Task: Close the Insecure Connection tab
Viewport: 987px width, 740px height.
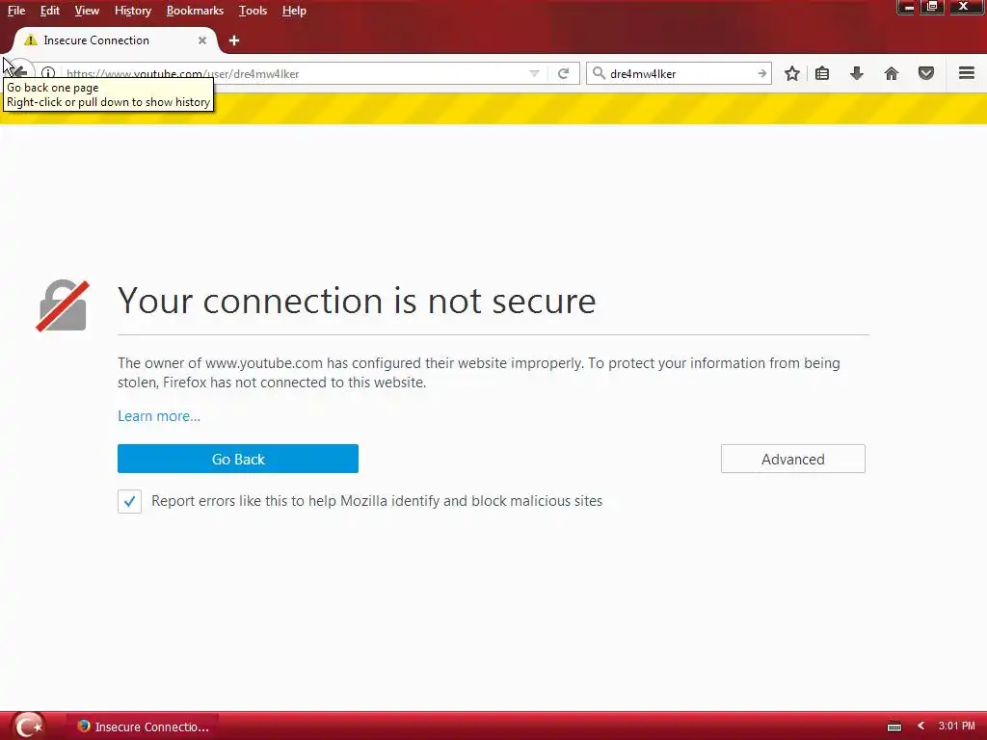Action: 202,40
